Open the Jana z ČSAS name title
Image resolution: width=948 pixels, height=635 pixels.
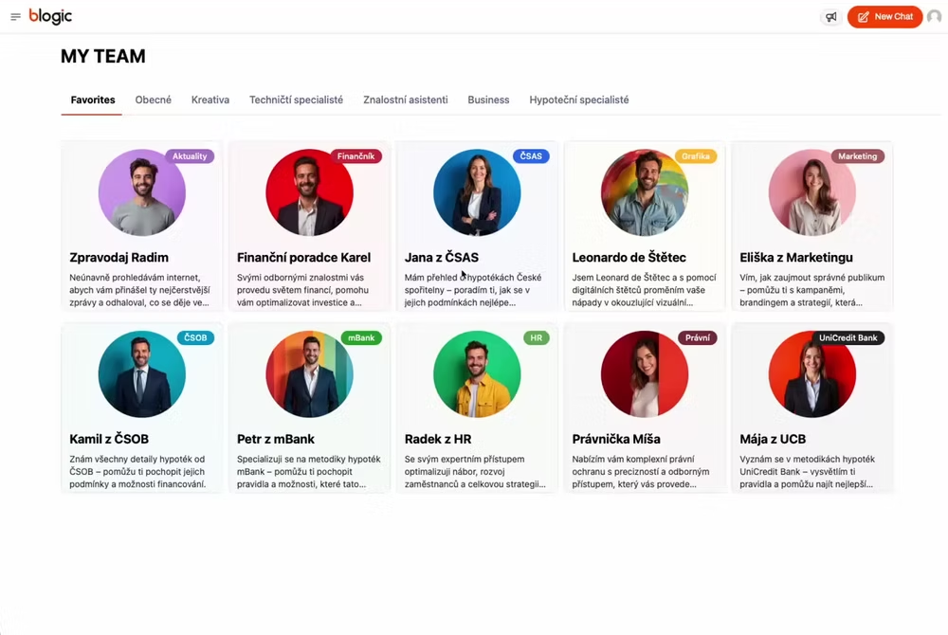coord(442,258)
